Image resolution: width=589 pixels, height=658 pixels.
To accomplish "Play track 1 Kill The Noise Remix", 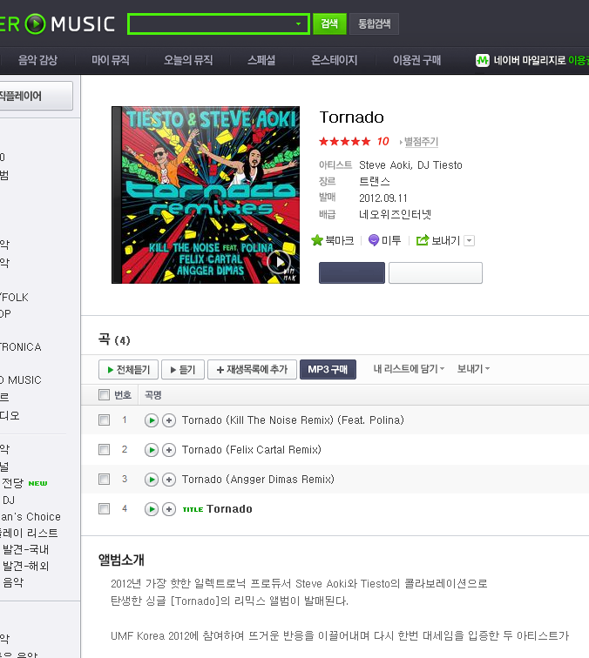I will pyautogui.click(x=152, y=420).
